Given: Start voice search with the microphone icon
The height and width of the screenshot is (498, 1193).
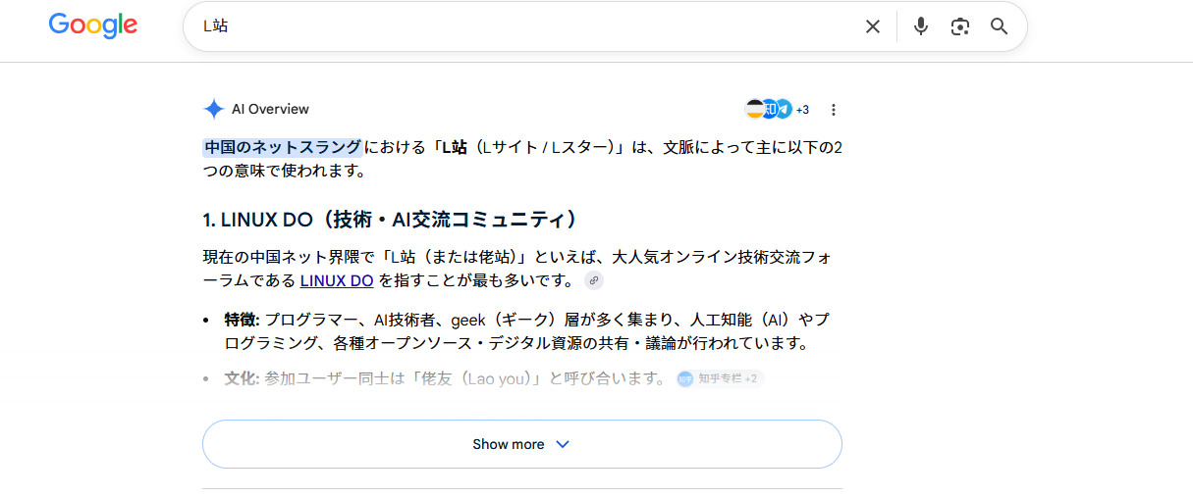Looking at the screenshot, I should 920,26.
